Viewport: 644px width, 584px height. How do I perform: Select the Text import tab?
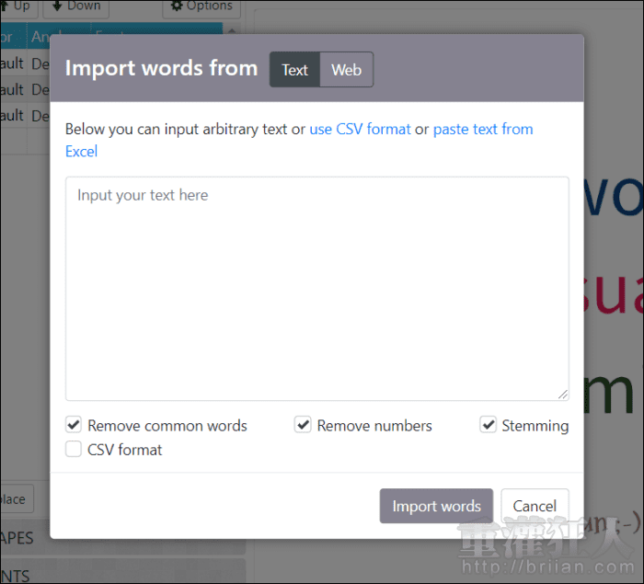click(294, 70)
